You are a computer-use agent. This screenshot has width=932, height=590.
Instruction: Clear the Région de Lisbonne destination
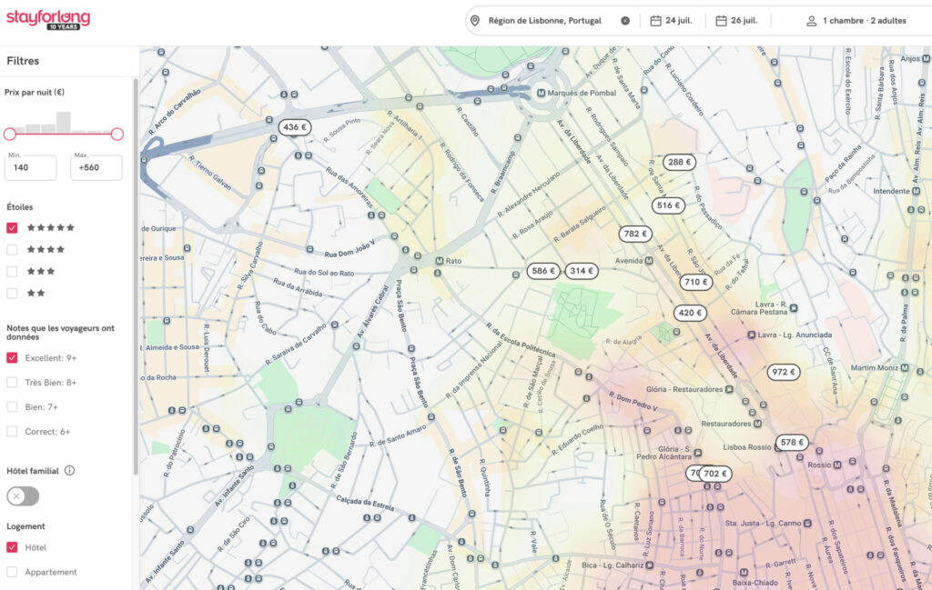(x=625, y=21)
